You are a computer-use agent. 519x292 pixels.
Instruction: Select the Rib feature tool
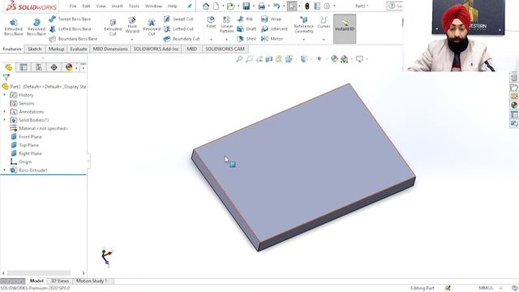point(245,19)
